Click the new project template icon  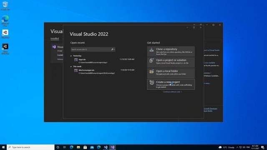pyautogui.click(x=151, y=82)
